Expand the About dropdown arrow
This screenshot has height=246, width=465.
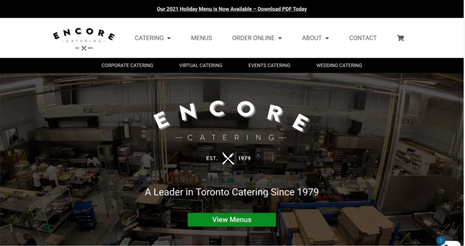(327, 38)
